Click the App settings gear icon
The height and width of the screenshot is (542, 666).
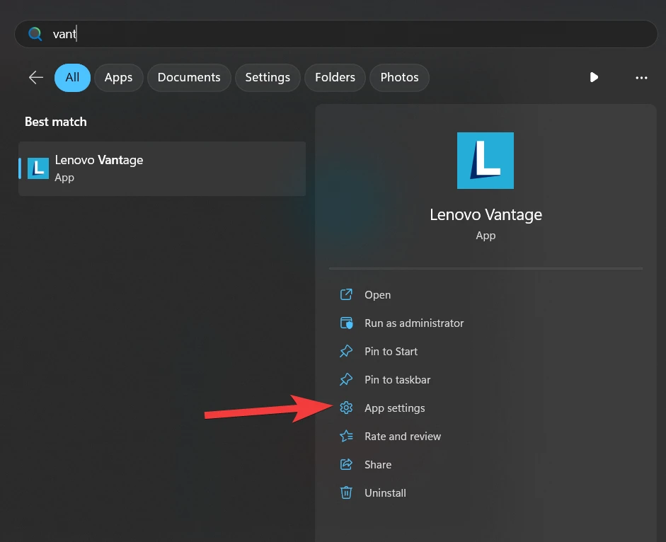(x=346, y=408)
